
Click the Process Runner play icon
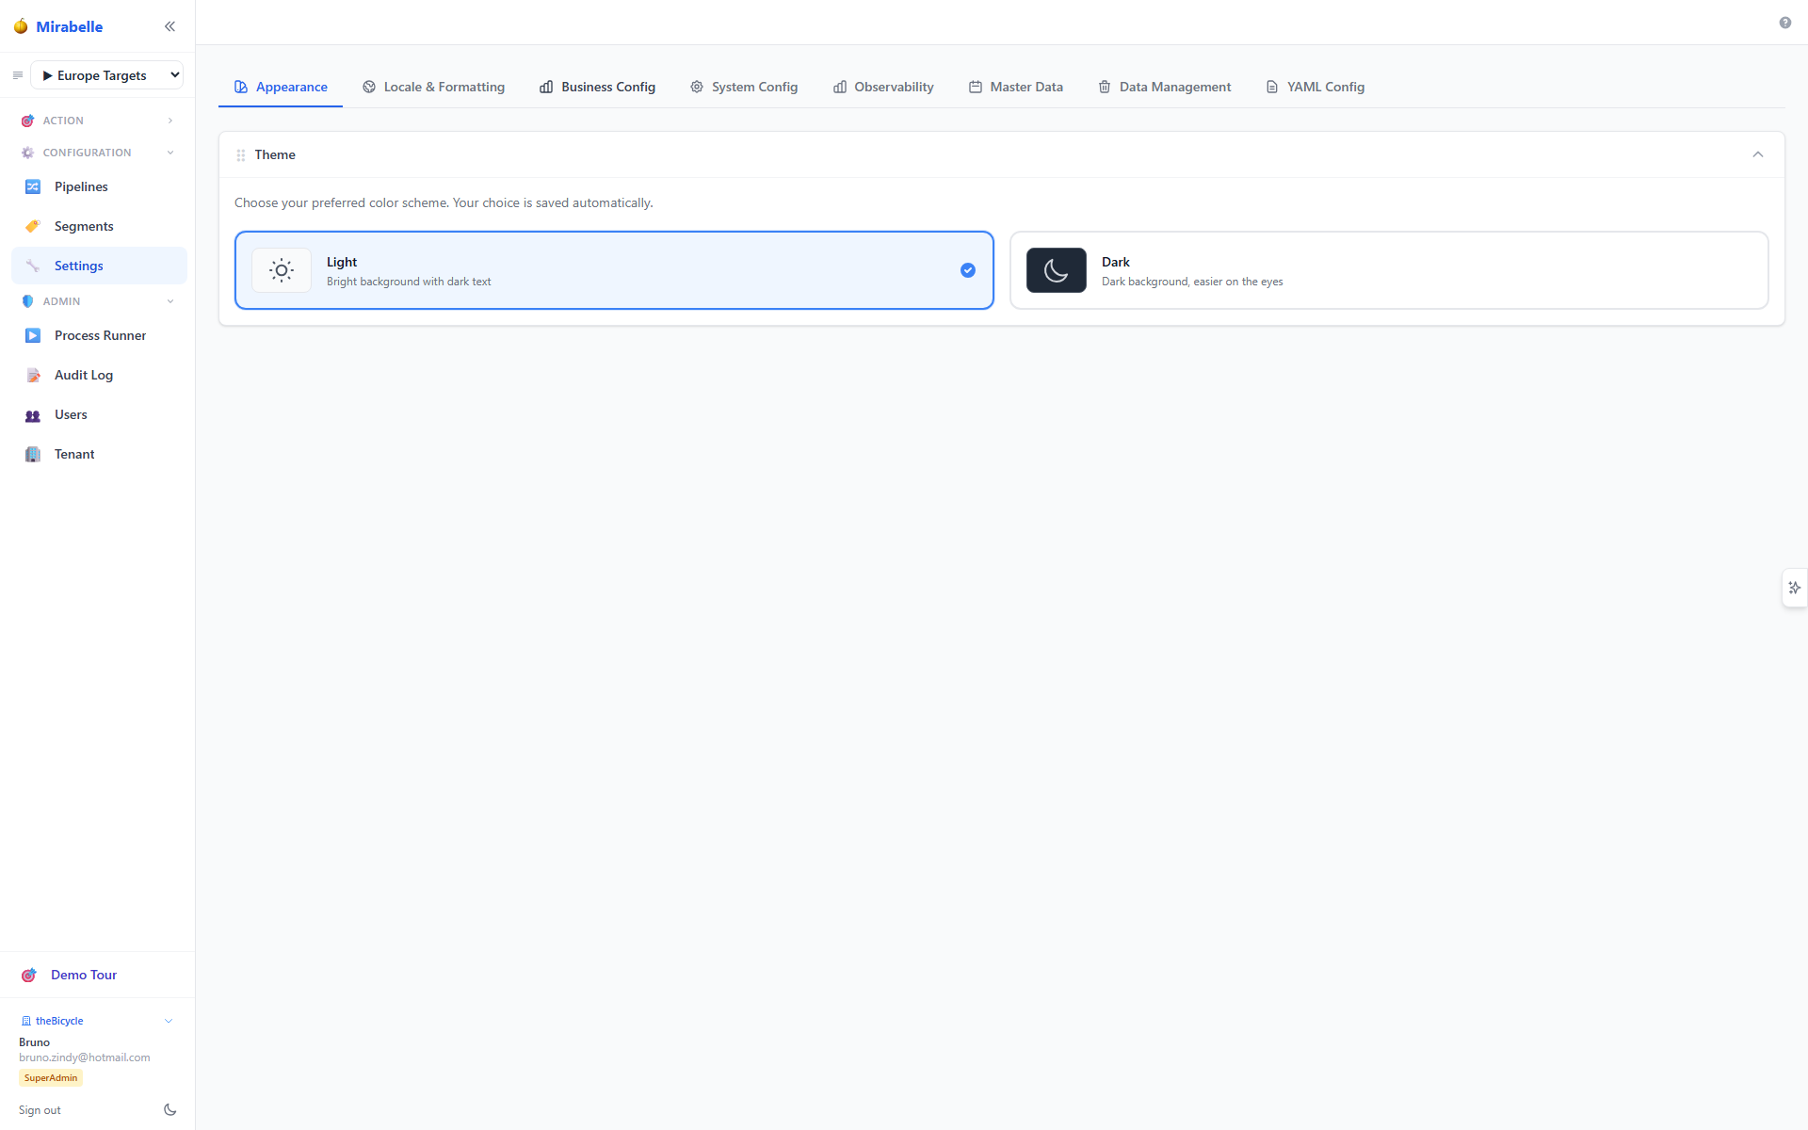point(33,335)
